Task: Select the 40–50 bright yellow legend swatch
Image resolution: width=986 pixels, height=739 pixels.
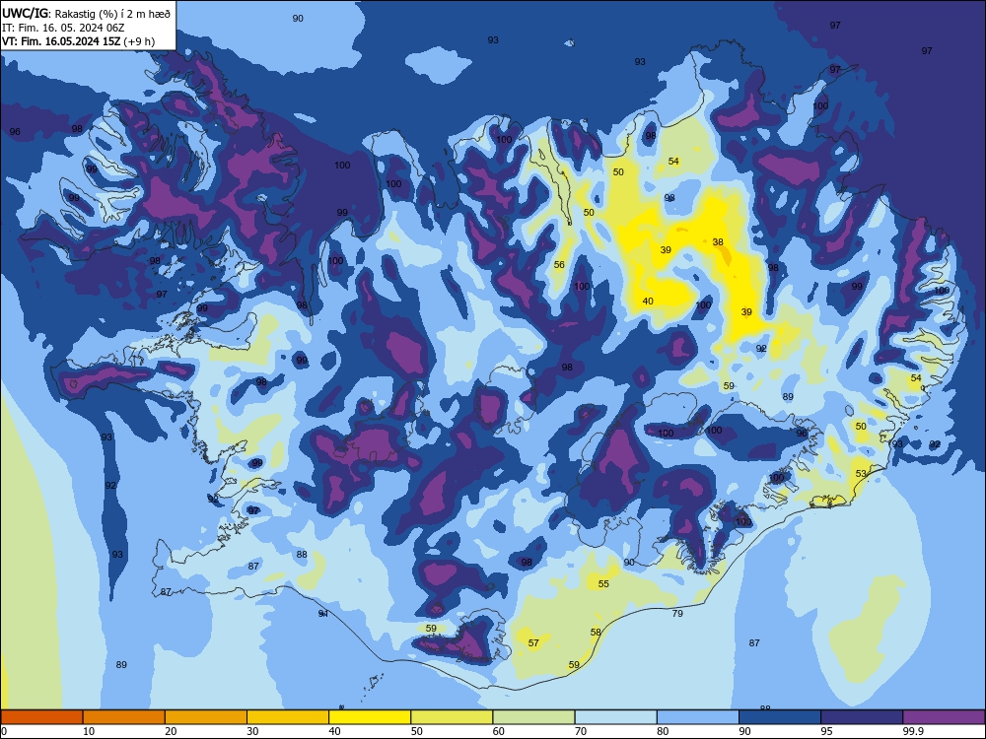Action: click(x=370, y=717)
